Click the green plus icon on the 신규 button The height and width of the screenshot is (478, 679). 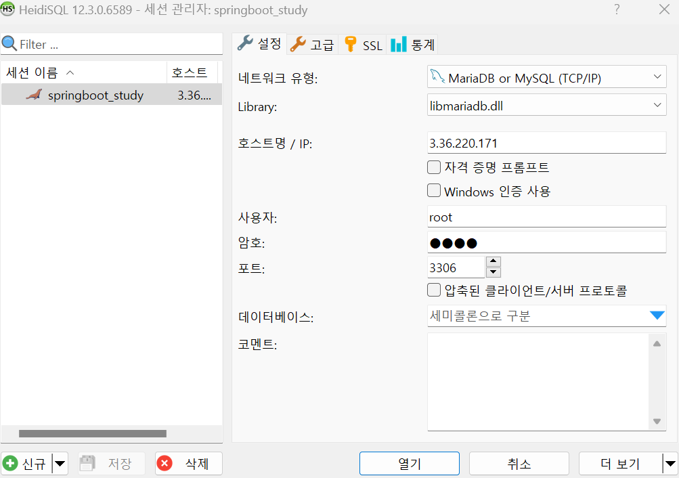(x=10, y=463)
